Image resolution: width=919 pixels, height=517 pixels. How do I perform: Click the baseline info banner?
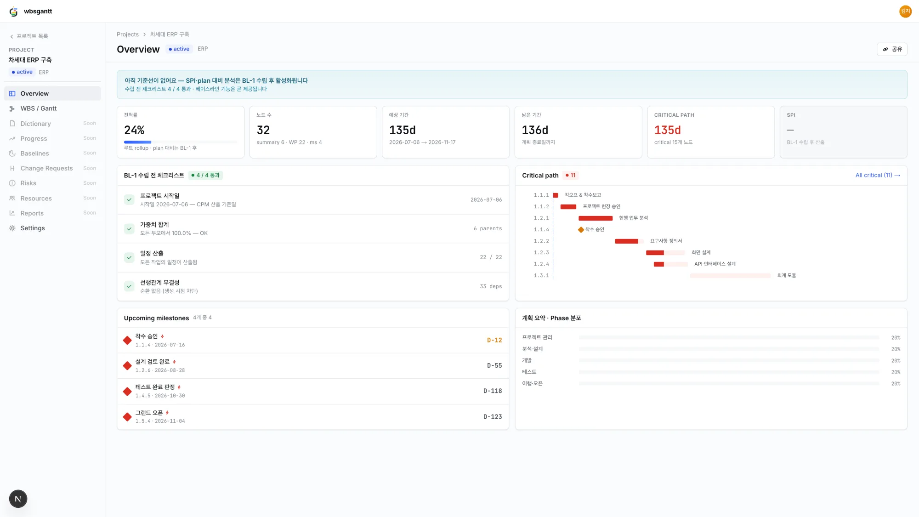click(512, 85)
